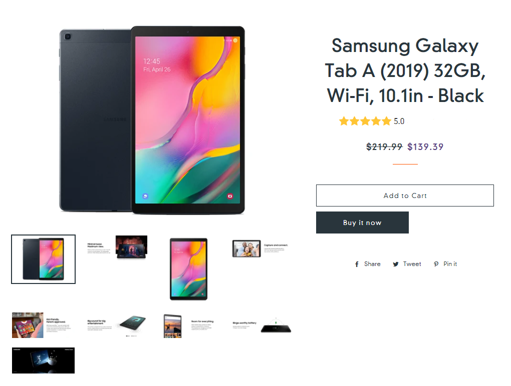Open the "Minimal bezel. Maximum view." thumbnail
511x386 pixels.
pyautogui.click(x=116, y=248)
